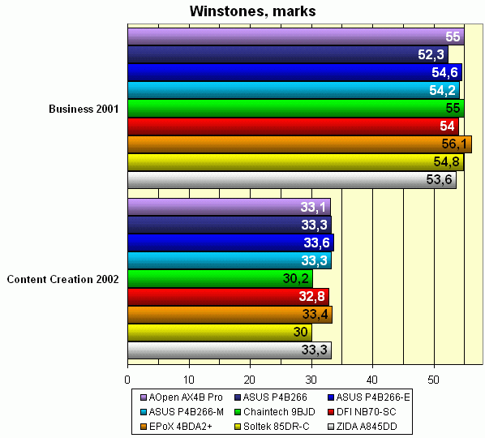This screenshot has height=438, width=485.
Task: Click the cyan bar labeled 33,3
Action: 230,260
